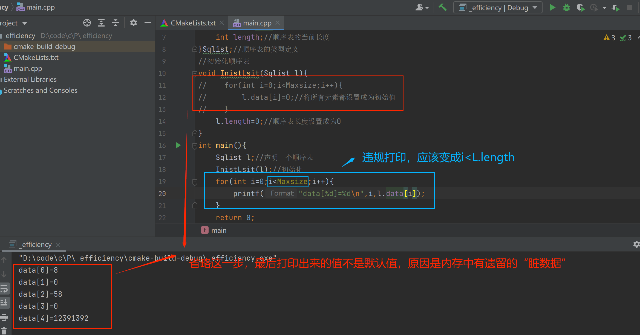Toggle soft-wrap in run console
Screen dimensions: 640x335
[x=4, y=289]
